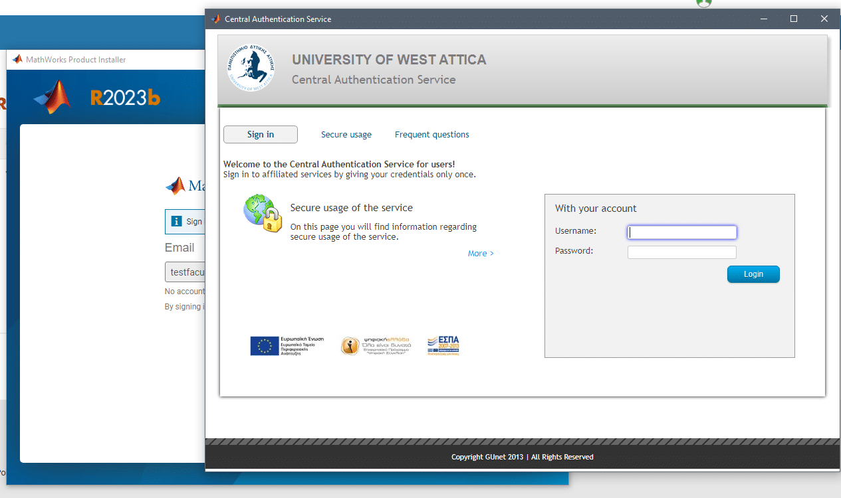
Task: Click the 'Central Authentication Service' header subtitle
Action: [x=374, y=80]
